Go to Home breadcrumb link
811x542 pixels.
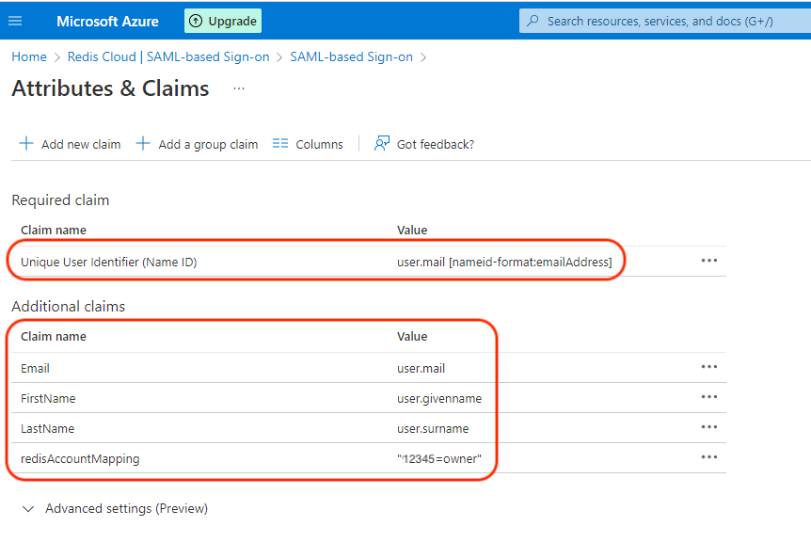tap(29, 56)
